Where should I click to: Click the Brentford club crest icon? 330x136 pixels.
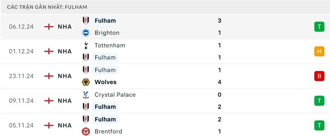[x=85, y=132]
